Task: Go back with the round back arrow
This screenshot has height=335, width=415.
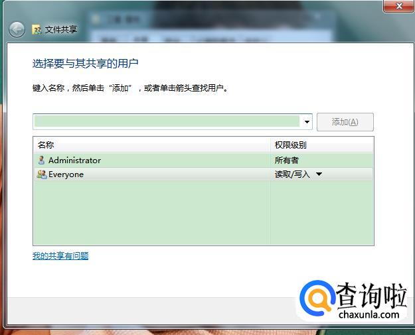Action: click(17, 29)
